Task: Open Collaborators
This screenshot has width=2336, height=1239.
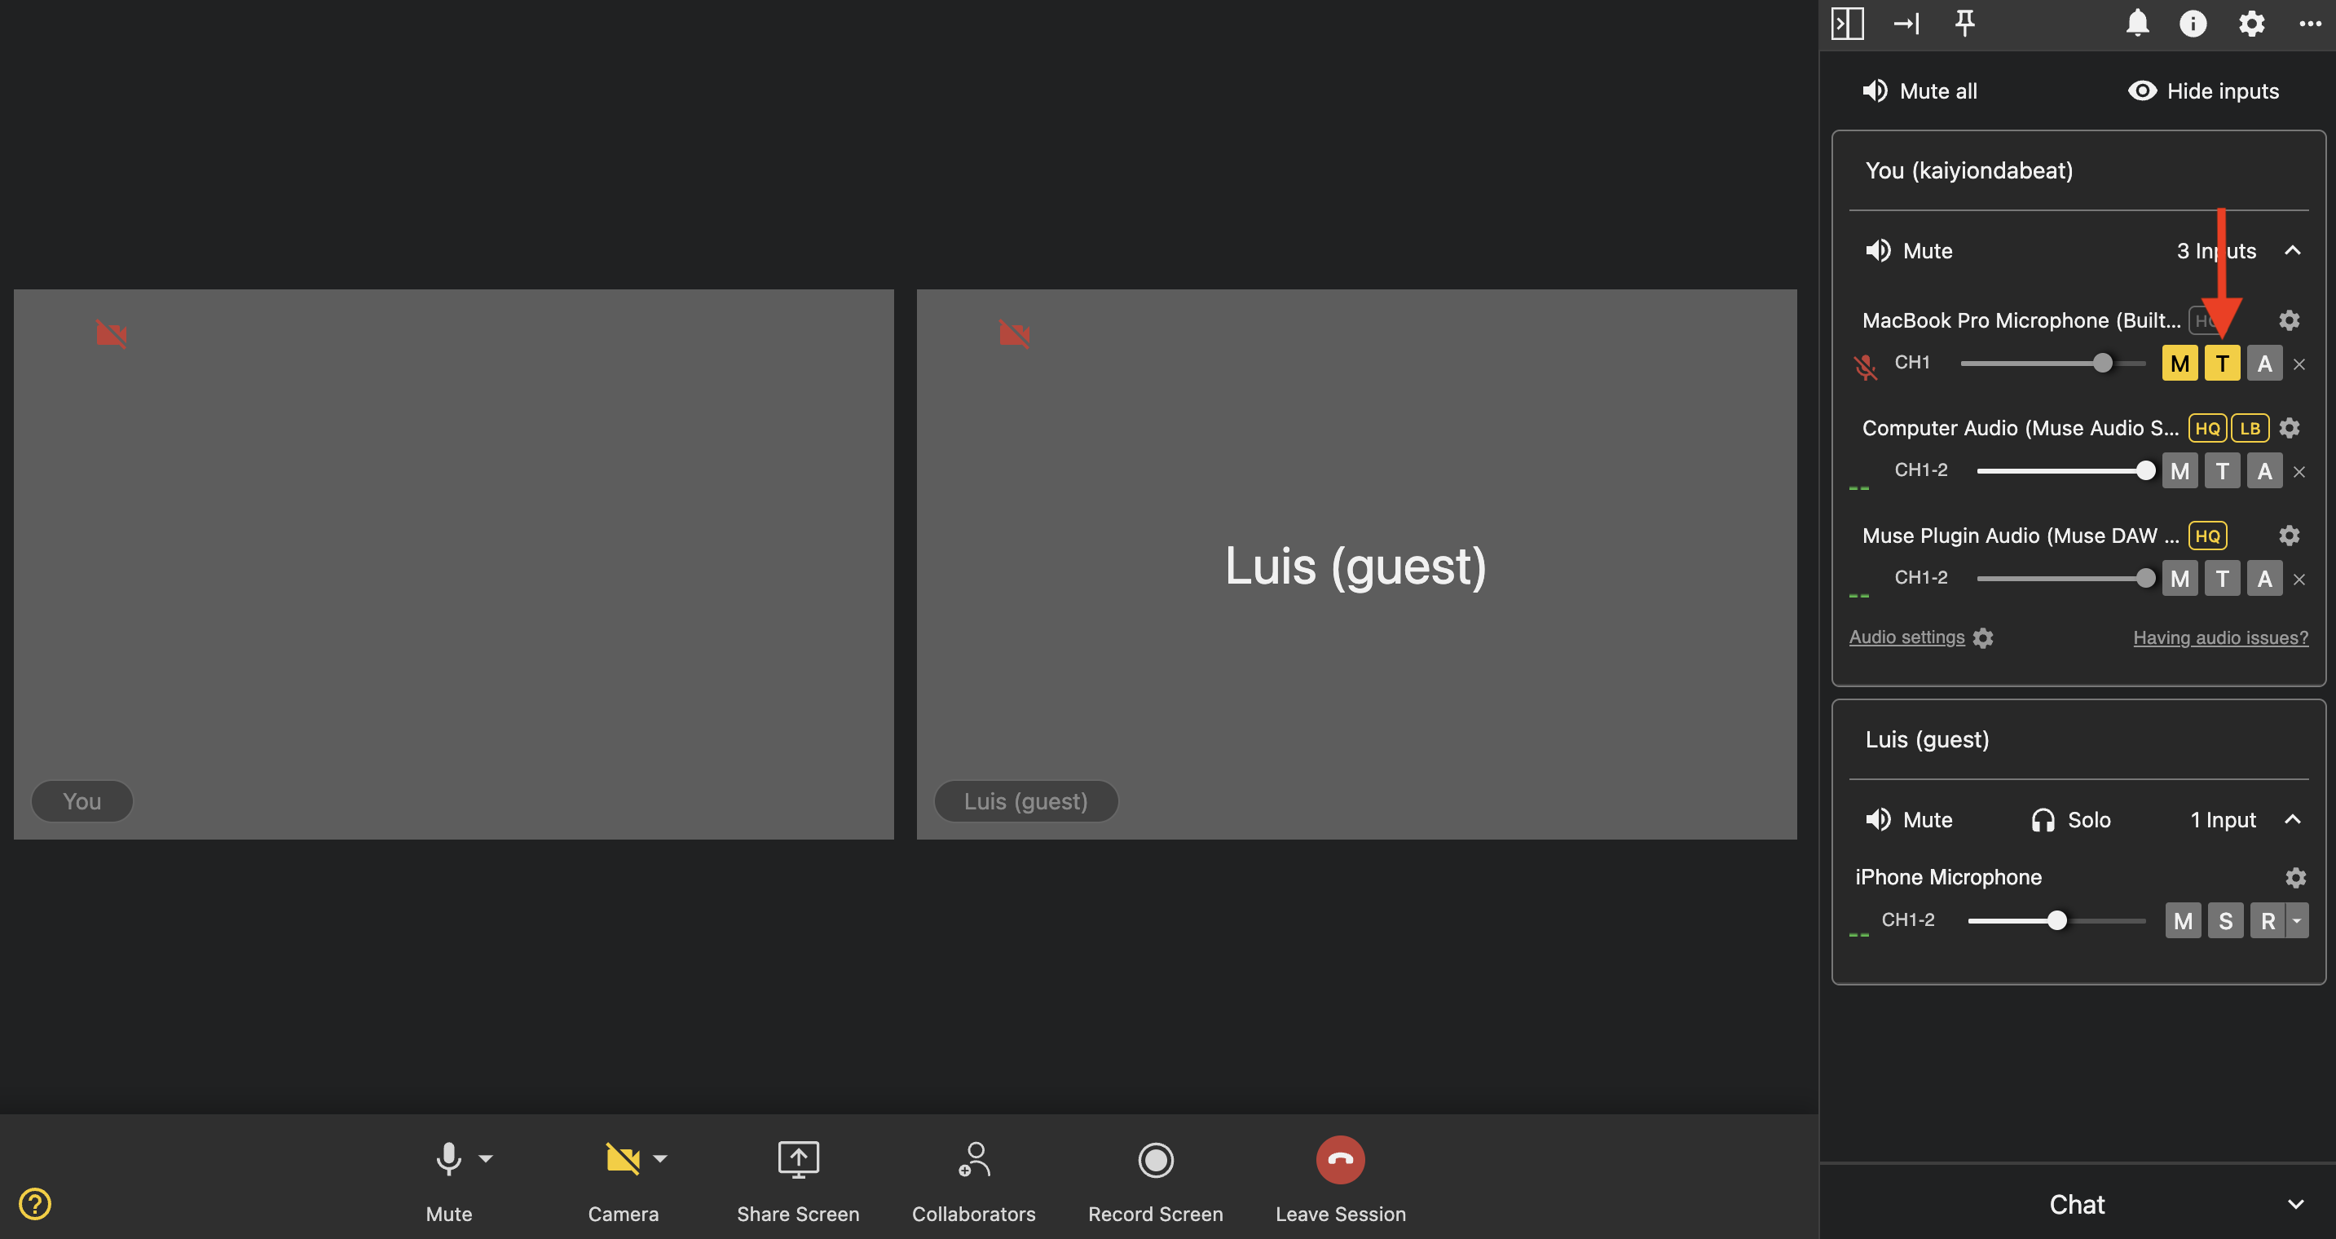Action: pos(973,1181)
